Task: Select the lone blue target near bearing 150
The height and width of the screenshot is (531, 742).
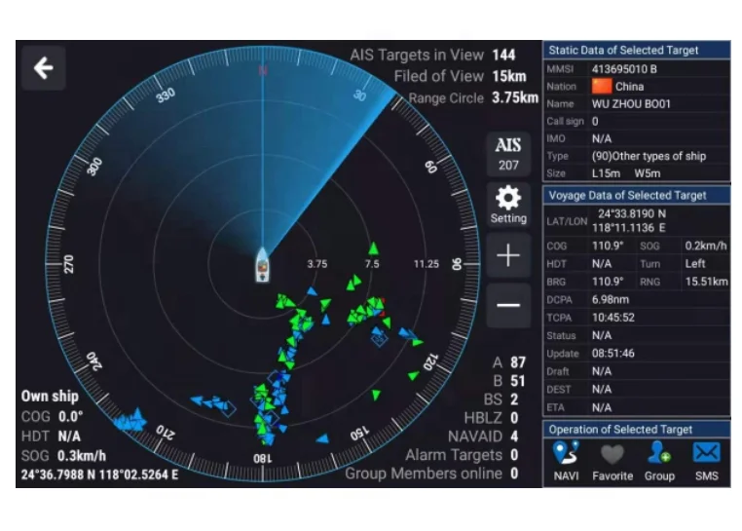Action: (322, 438)
